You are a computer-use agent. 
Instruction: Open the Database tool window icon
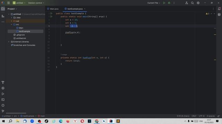pos(219,14)
